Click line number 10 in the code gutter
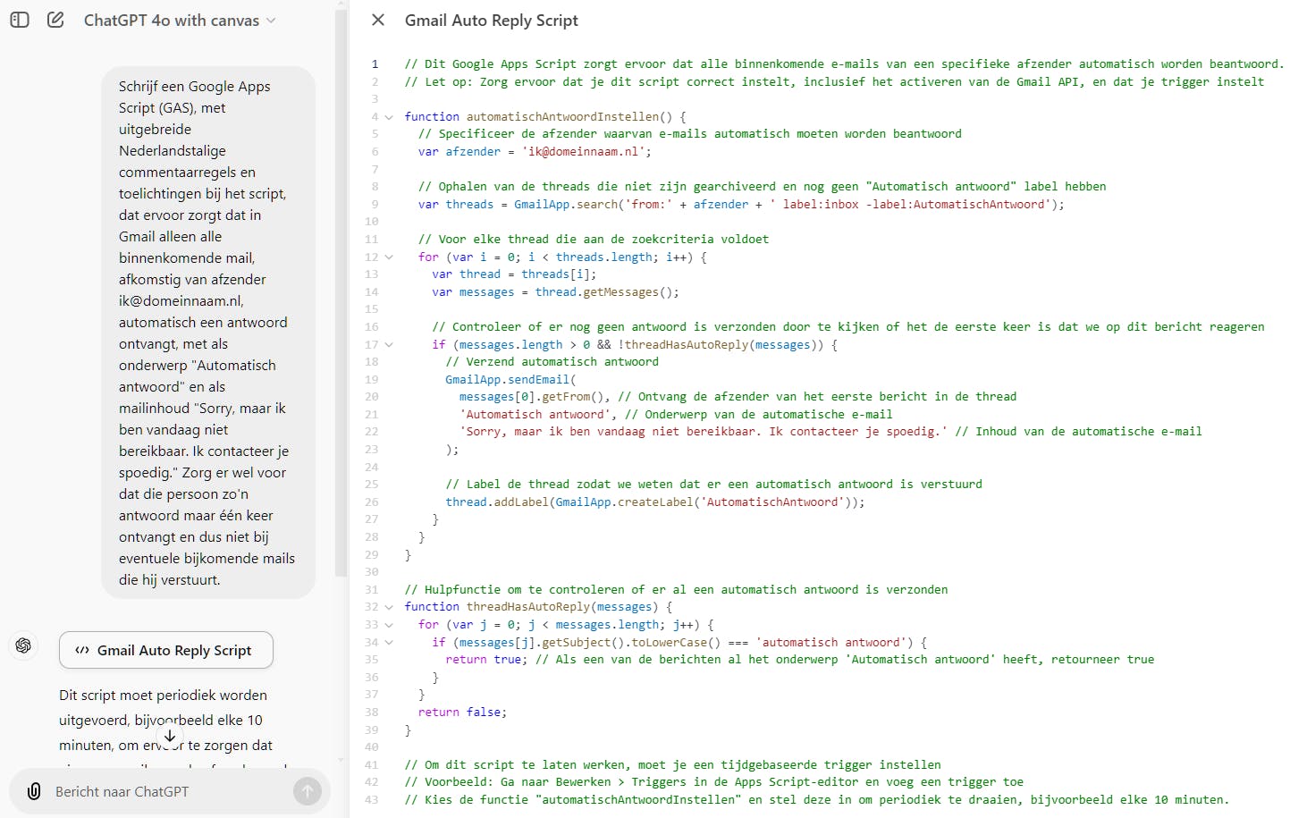 [372, 221]
